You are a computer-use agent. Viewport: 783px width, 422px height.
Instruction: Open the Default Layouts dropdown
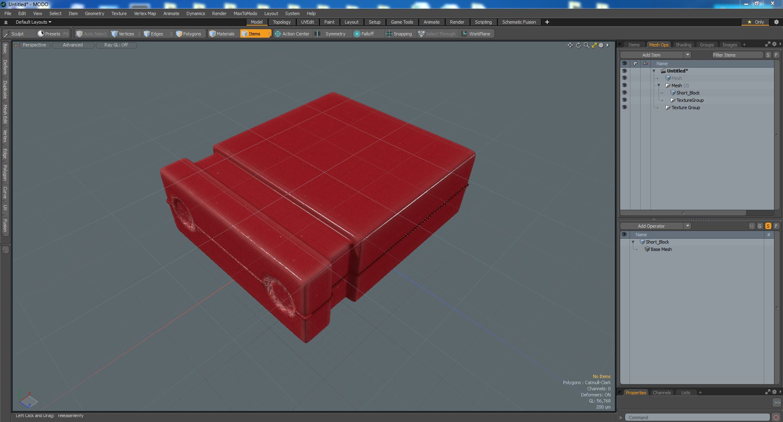pyautogui.click(x=33, y=22)
